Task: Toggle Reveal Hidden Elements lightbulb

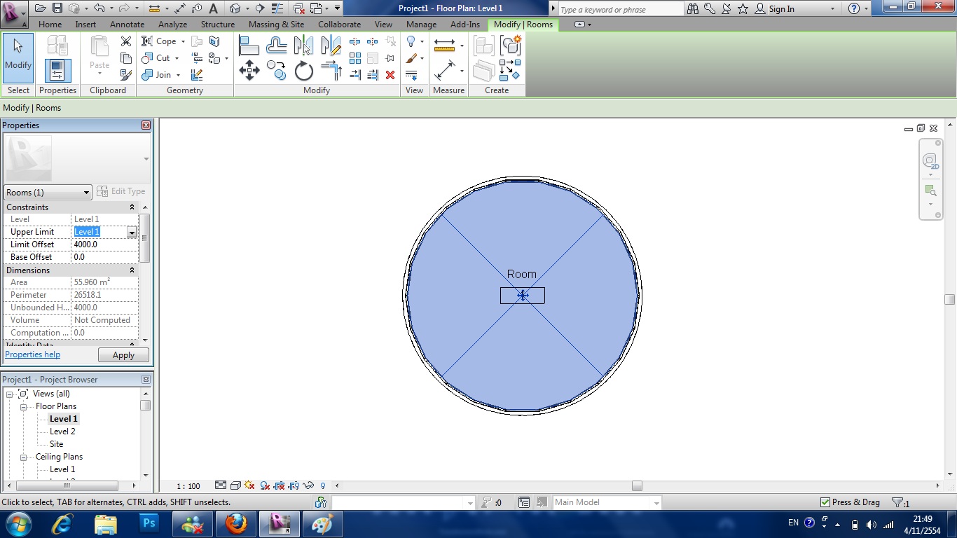Action: 323,485
